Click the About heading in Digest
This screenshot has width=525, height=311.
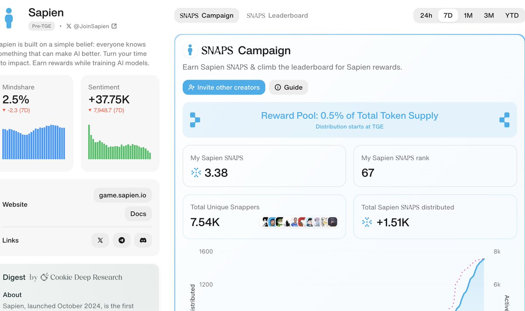click(12, 295)
